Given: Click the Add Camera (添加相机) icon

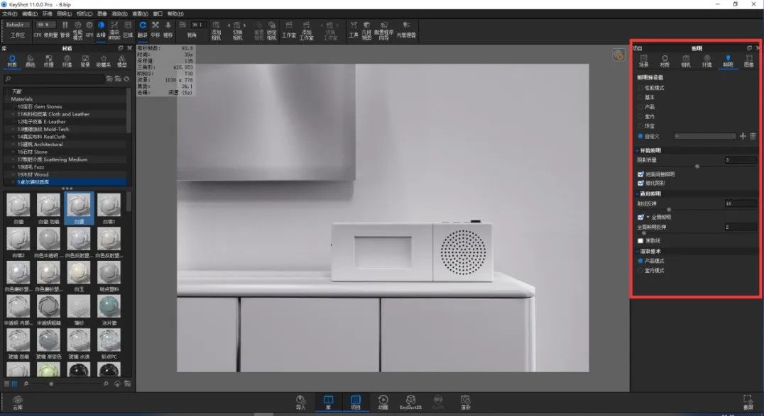Looking at the screenshot, I should [x=216, y=30].
